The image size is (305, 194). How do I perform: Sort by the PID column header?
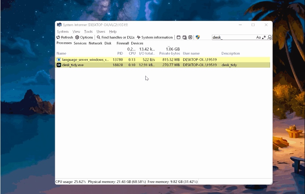coord(120,53)
